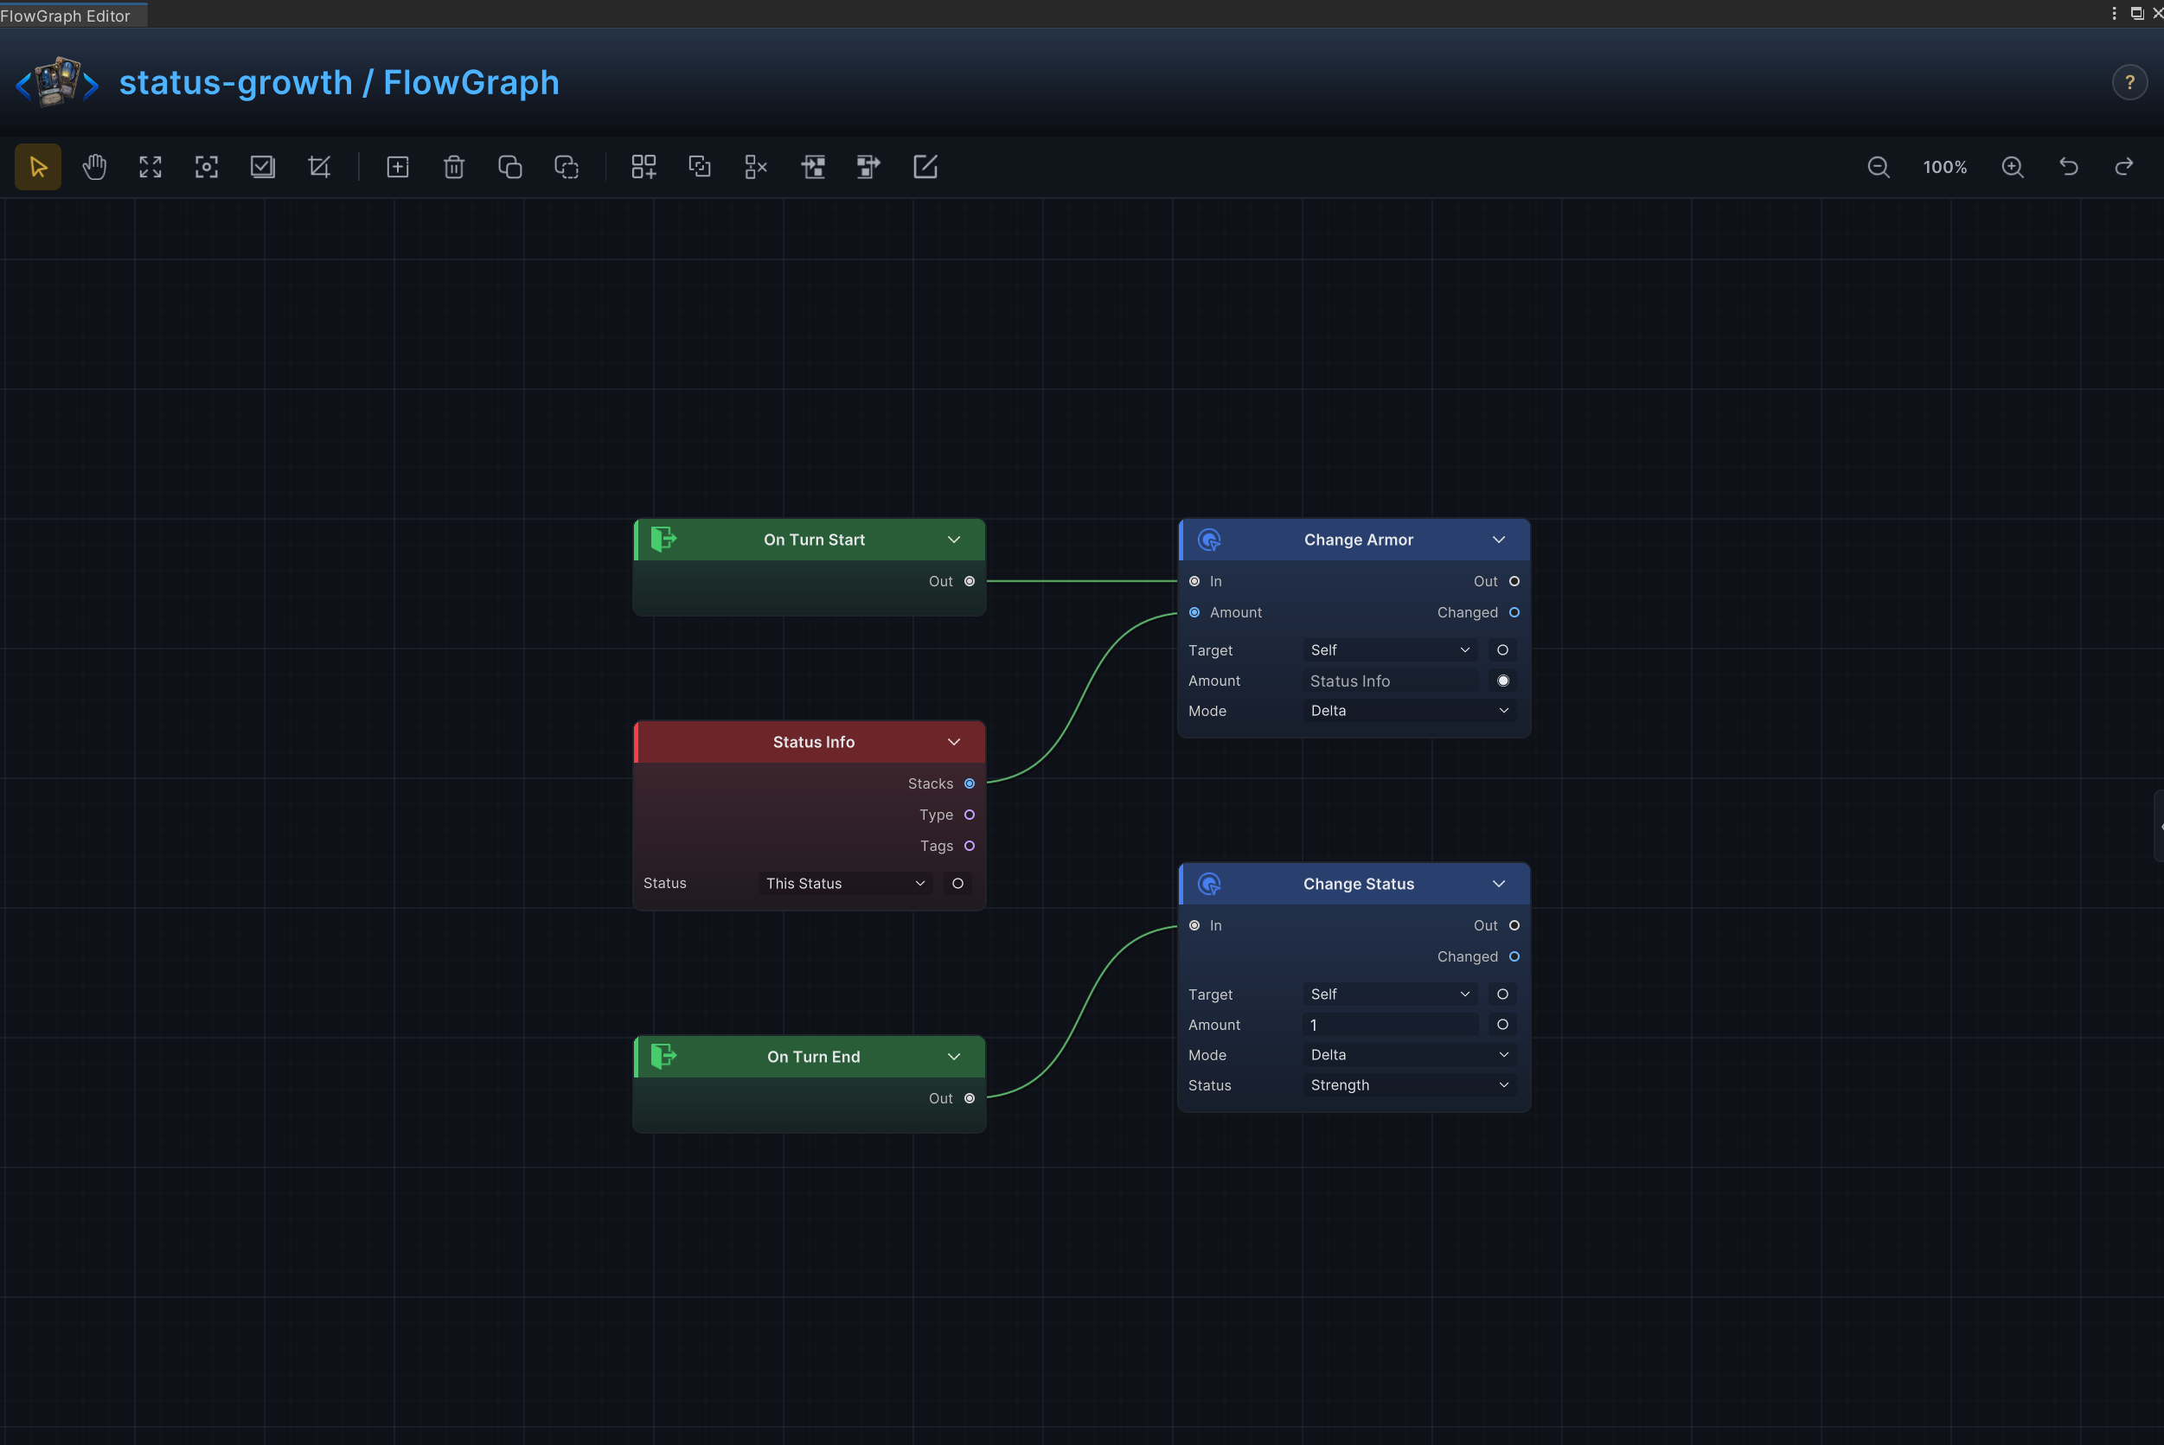
Task: Activate the hand pan tool
Action: pyautogui.click(x=94, y=167)
